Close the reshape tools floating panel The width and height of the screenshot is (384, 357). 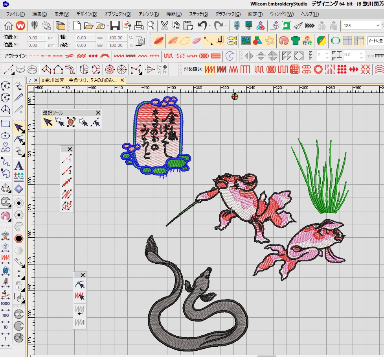[x=83, y=275]
